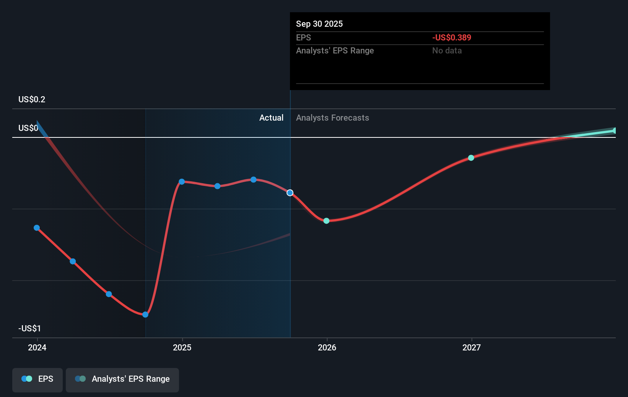The height and width of the screenshot is (397, 628).
Task: Click the 2024 first quarter blue data point
Action: pyautogui.click(x=37, y=228)
